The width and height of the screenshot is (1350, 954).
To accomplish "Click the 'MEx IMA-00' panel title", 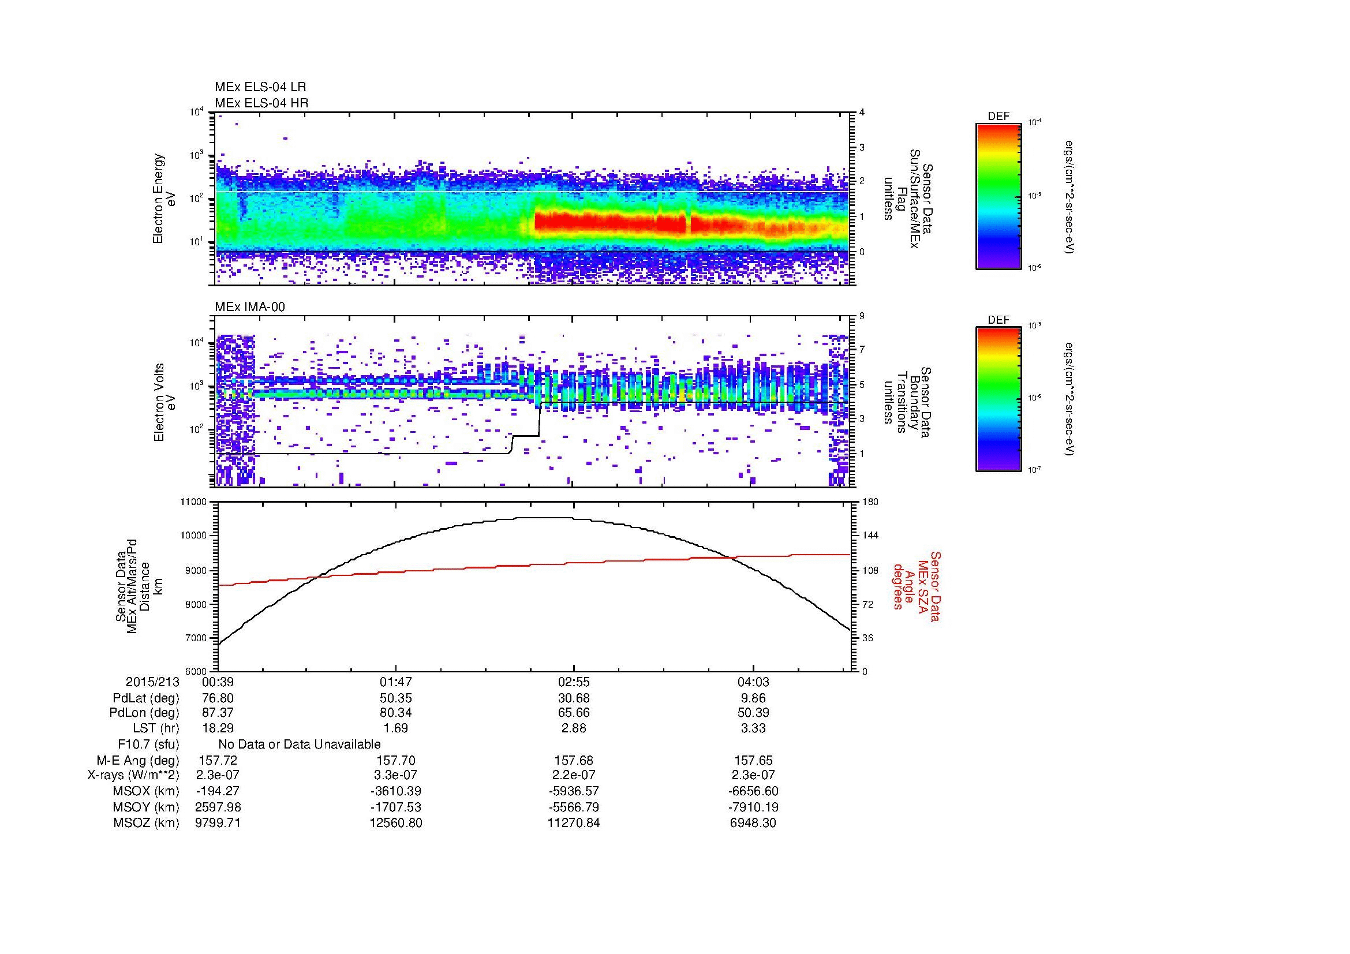I will click(x=250, y=307).
